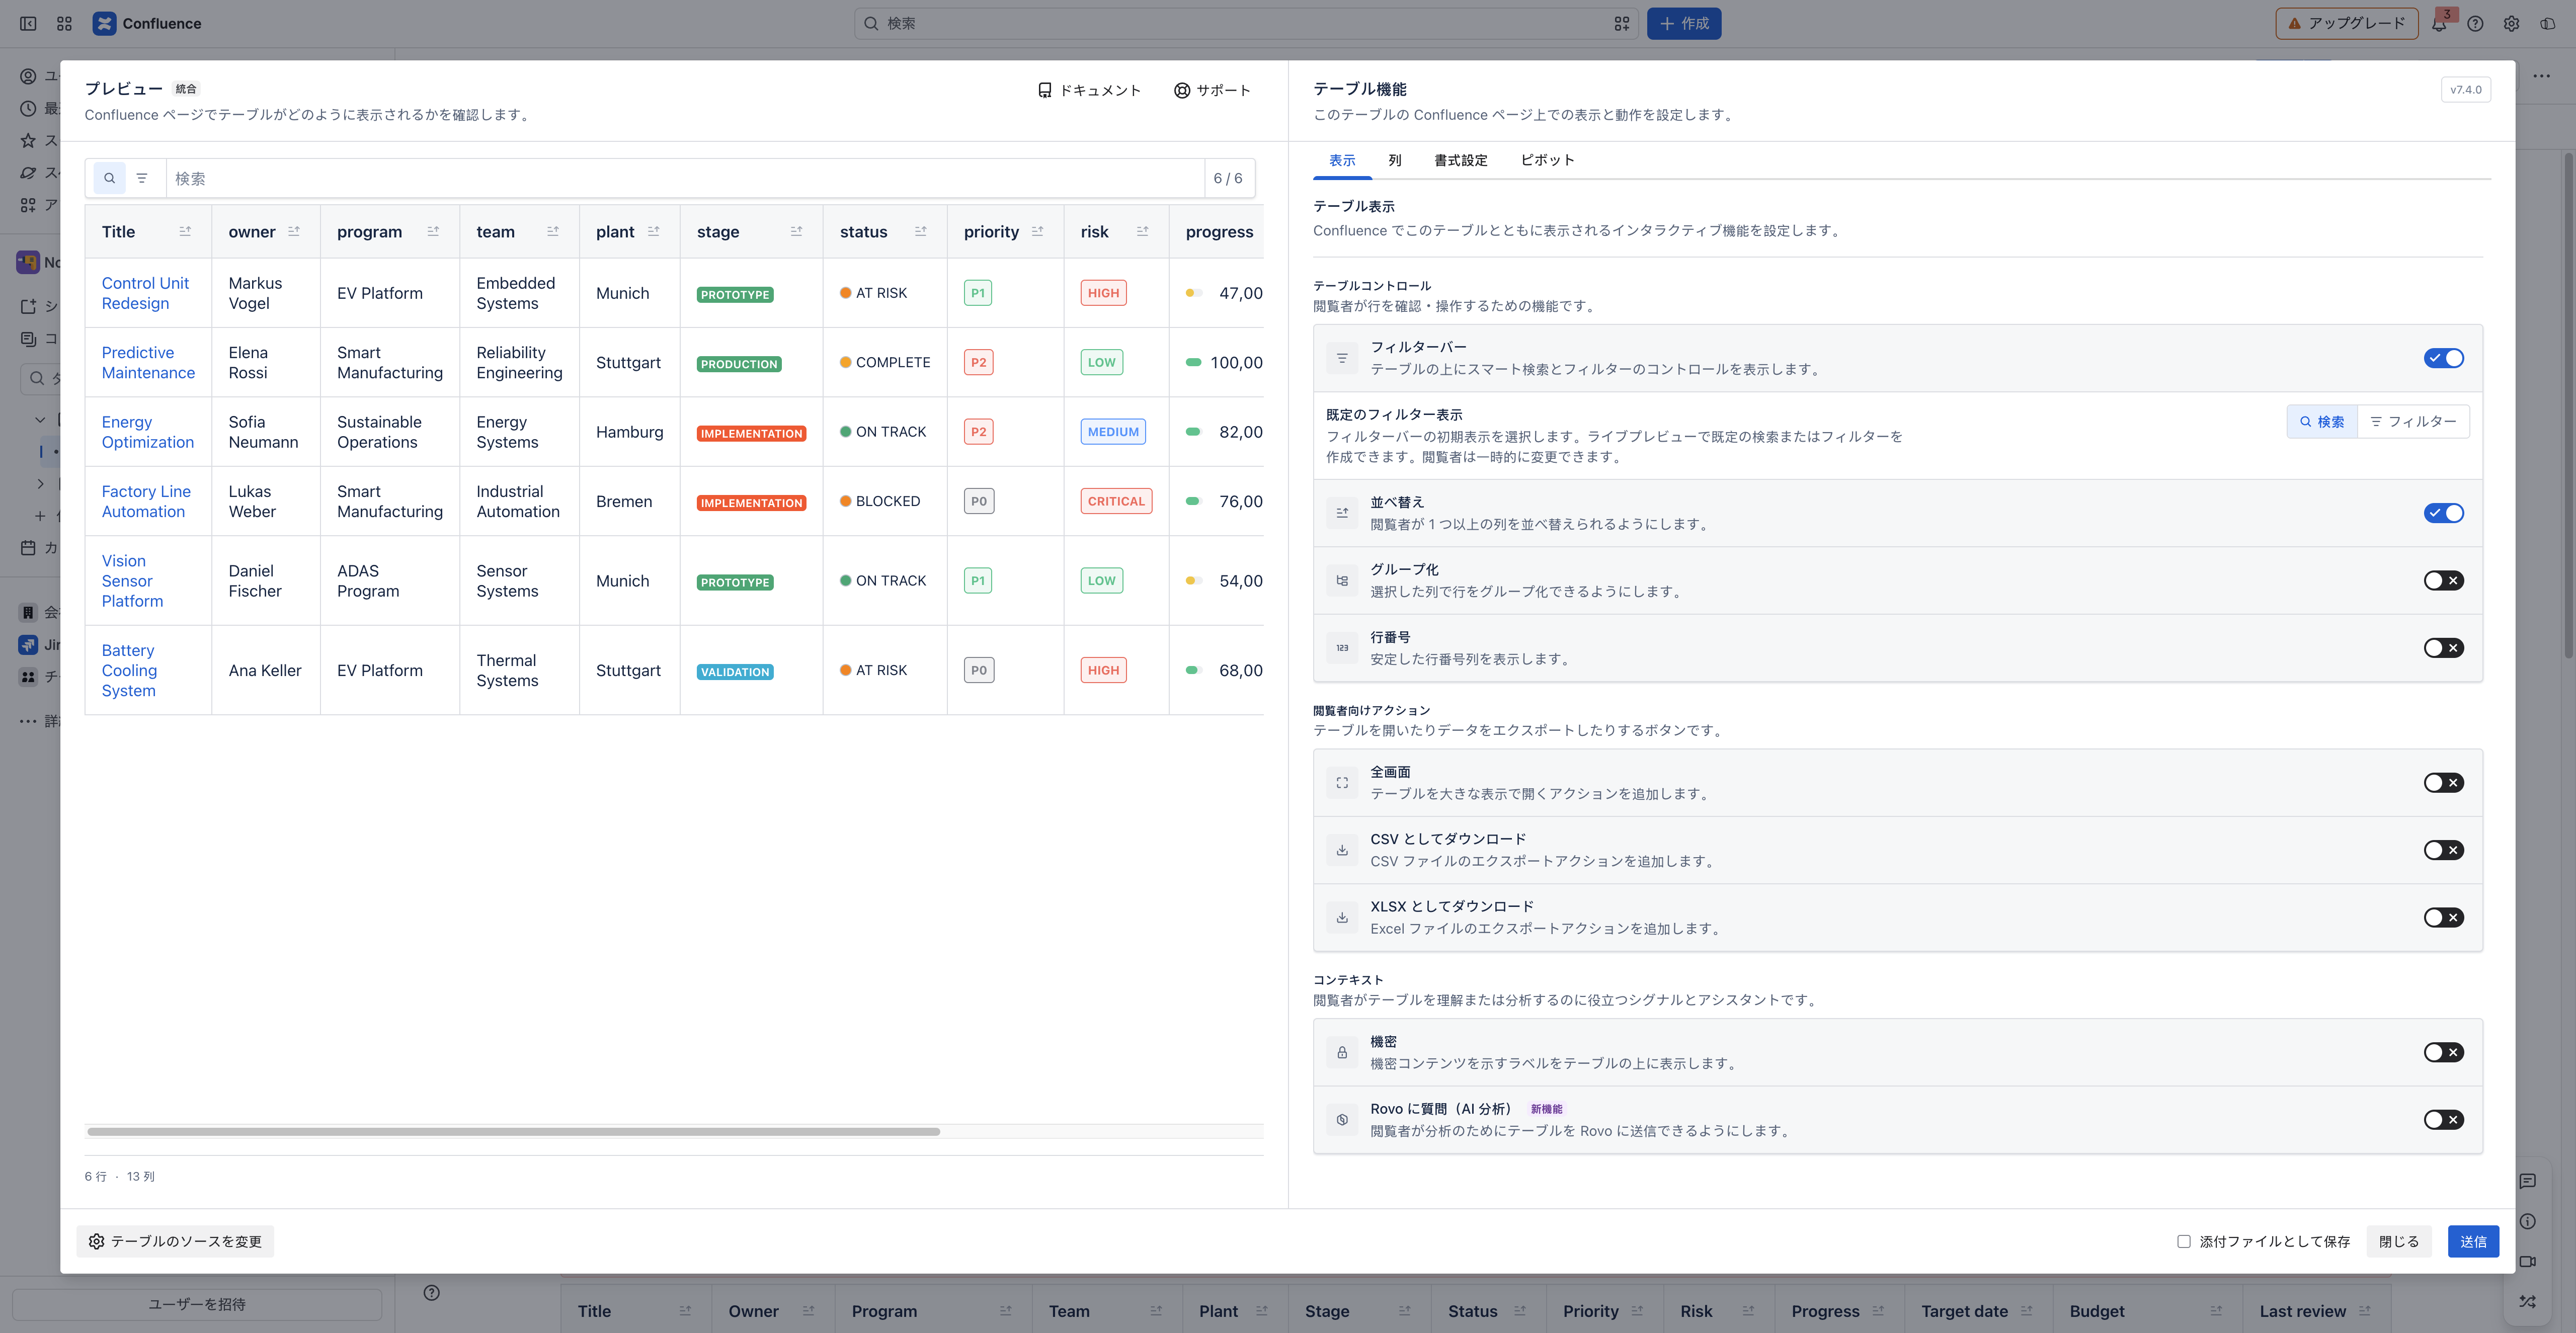Switch to the 列 tab

pyautogui.click(x=1395, y=160)
